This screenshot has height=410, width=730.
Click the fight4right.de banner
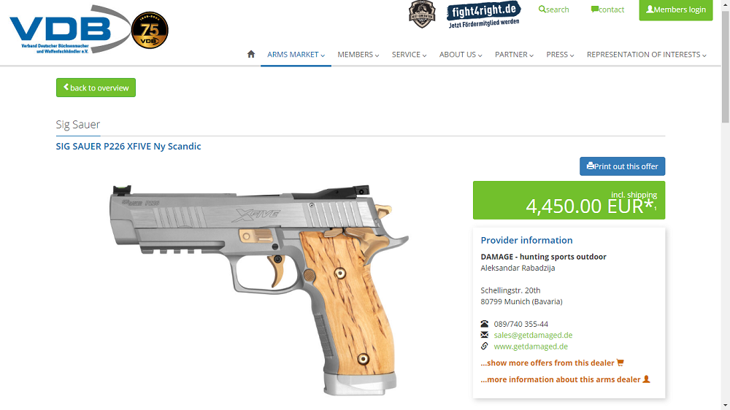[484, 15]
